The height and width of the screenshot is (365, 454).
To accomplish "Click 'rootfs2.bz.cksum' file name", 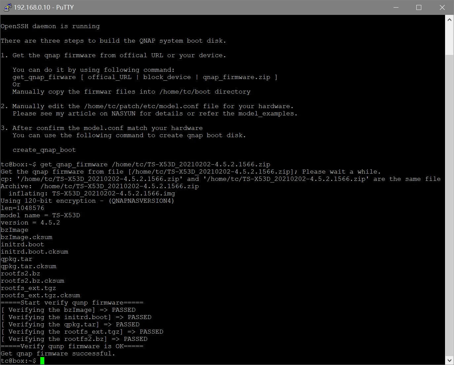I will 32,281.
